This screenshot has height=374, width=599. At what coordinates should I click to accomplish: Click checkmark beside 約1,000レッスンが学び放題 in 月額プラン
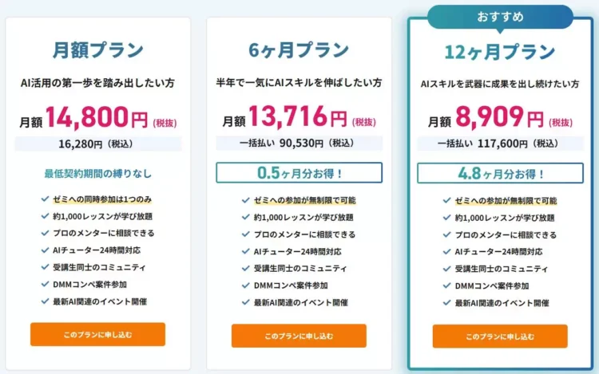click(x=45, y=216)
